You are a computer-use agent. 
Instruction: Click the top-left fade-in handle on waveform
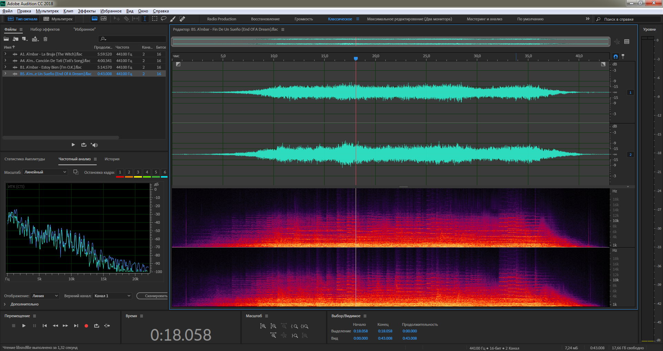[x=178, y=64]
